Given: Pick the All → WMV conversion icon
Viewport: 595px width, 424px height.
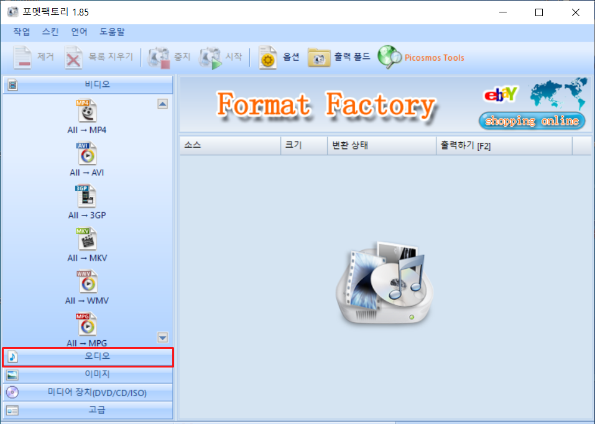Looking at the screenshot, I should click(87, 282).
